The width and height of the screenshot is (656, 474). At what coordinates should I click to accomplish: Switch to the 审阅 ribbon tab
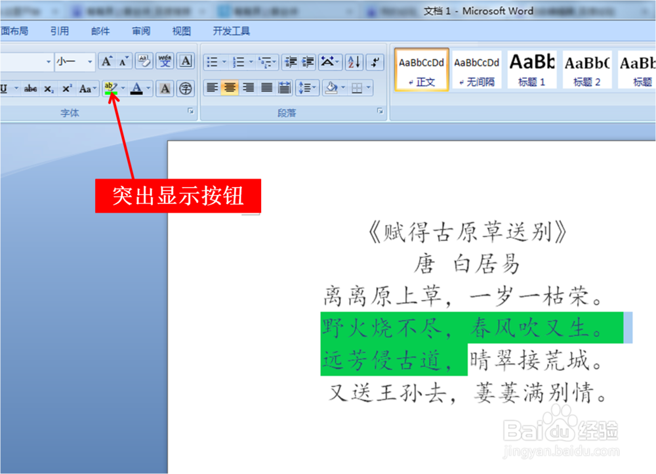pyautogui.click(x=140, y=30)
